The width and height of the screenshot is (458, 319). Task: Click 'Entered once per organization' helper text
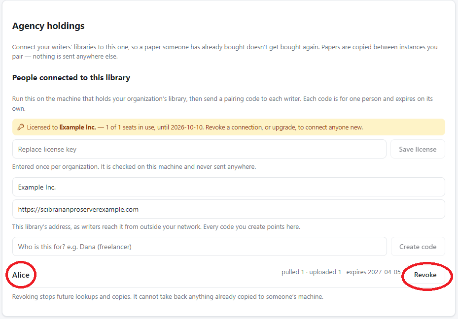(x=134, y=166)
